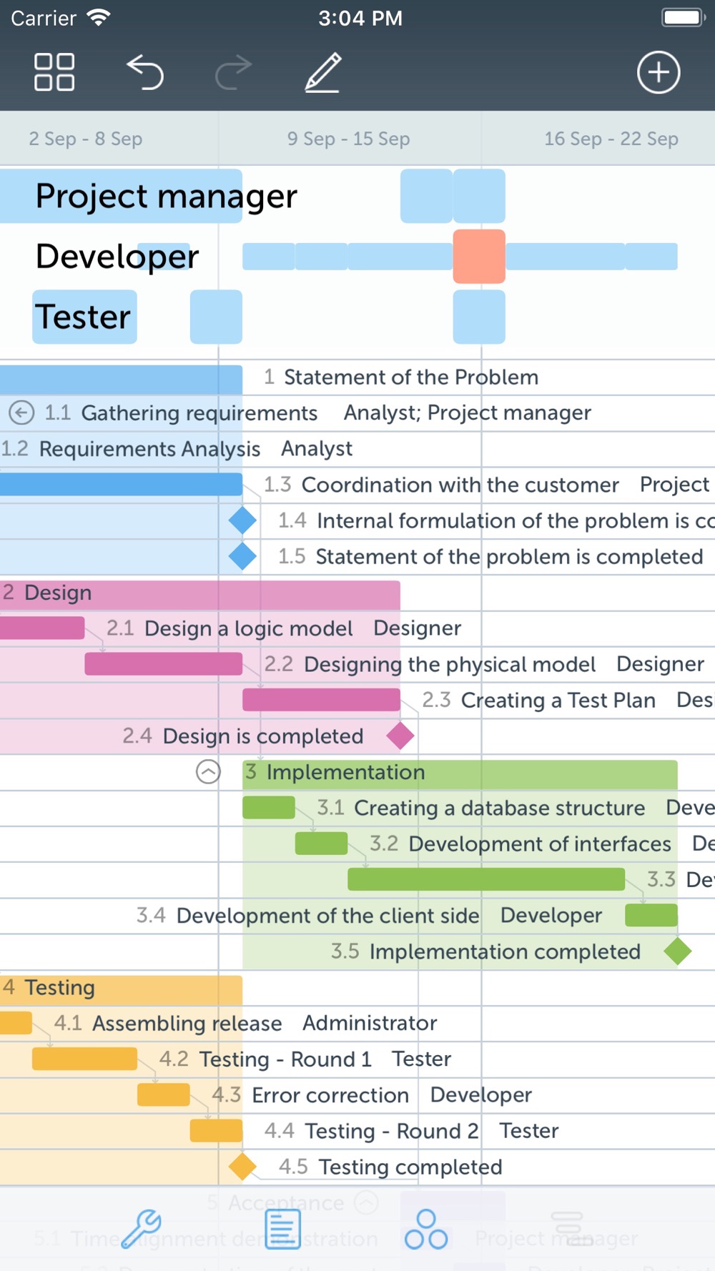Open the projects grid view icon
Image resolution: width=715 pixels, height=1271 pixels.
[54, 72]
